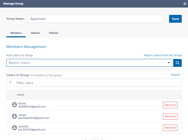
Task: Click the Filter users text field
Action: 96,83
